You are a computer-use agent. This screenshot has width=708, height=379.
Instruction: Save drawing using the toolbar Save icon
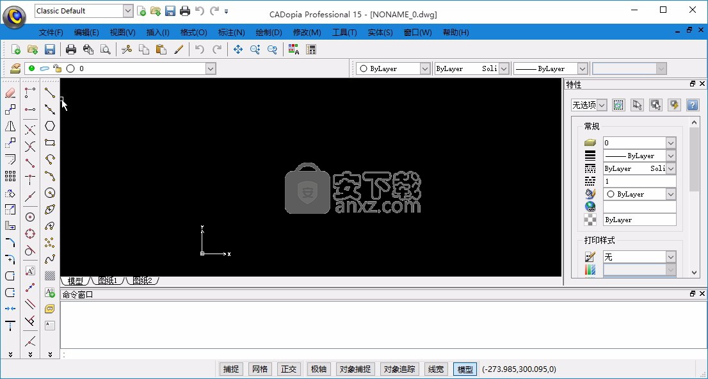click(50, 50)
